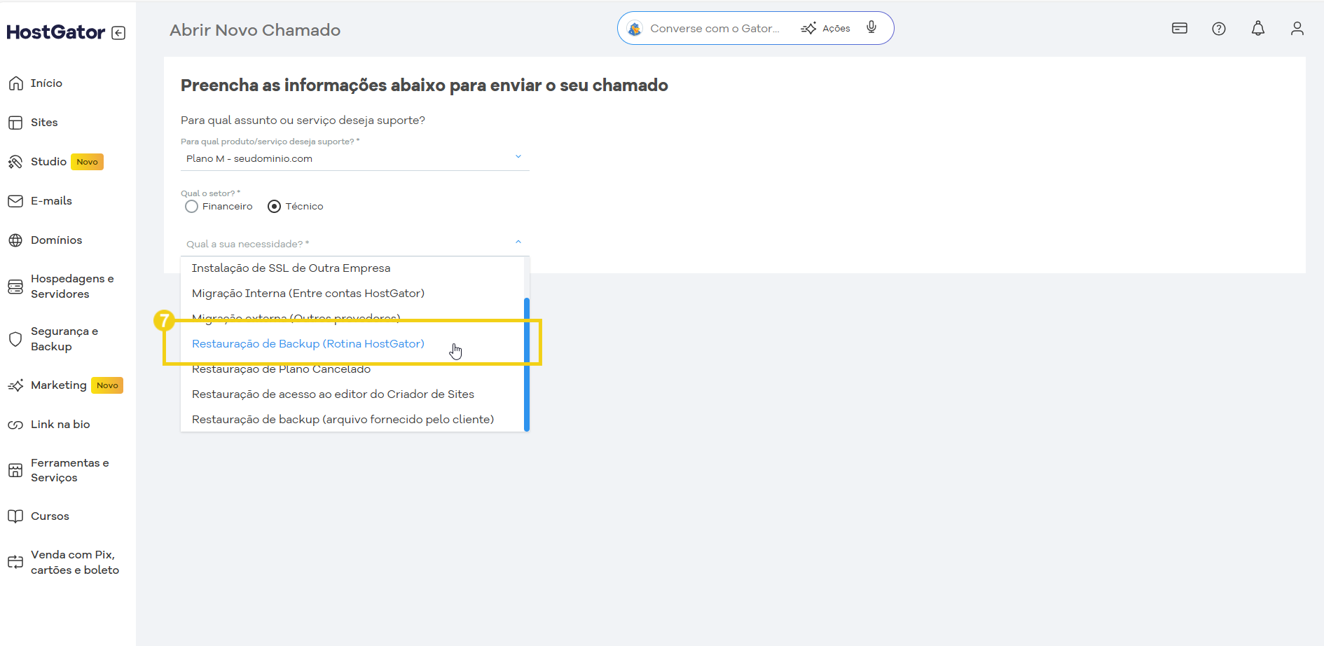This screenshot has height=646, width=1324.
Task: Click the HostGator logo
Action: [x=56, y=32]
